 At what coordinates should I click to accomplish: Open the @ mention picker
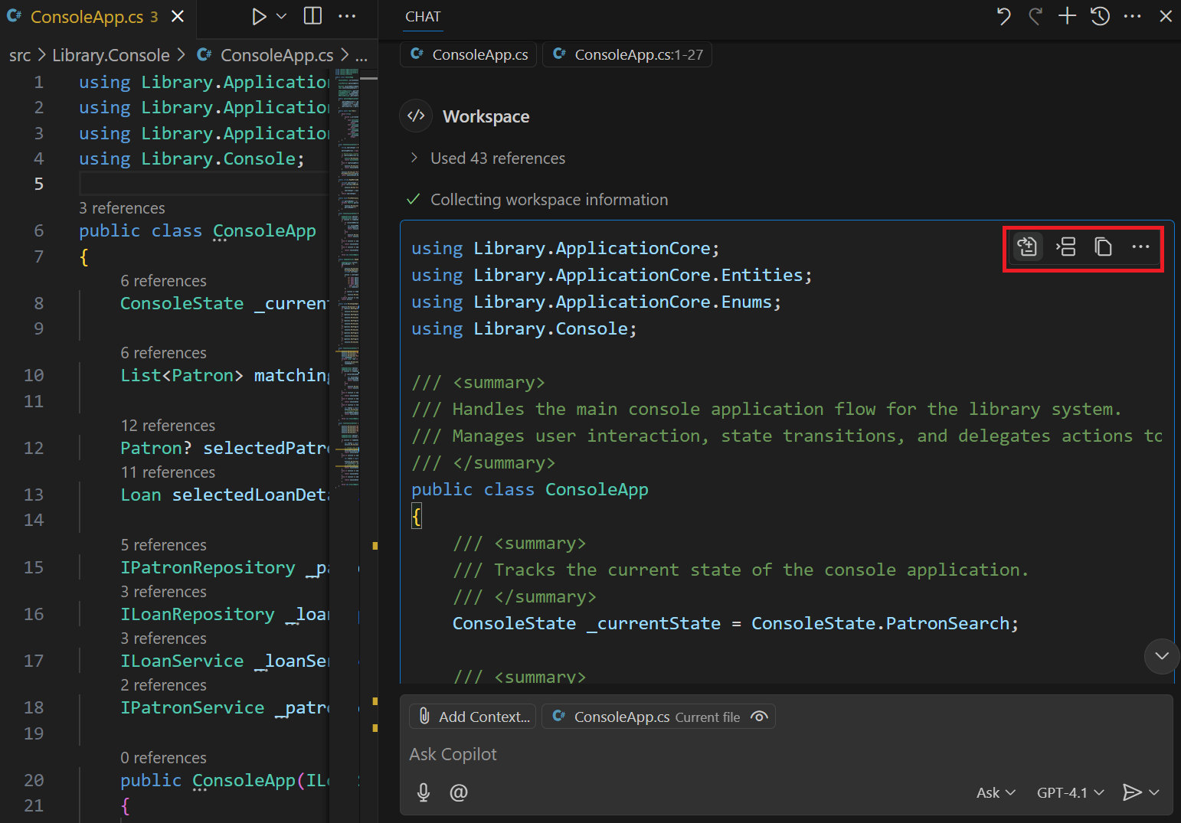pos(459,792)
